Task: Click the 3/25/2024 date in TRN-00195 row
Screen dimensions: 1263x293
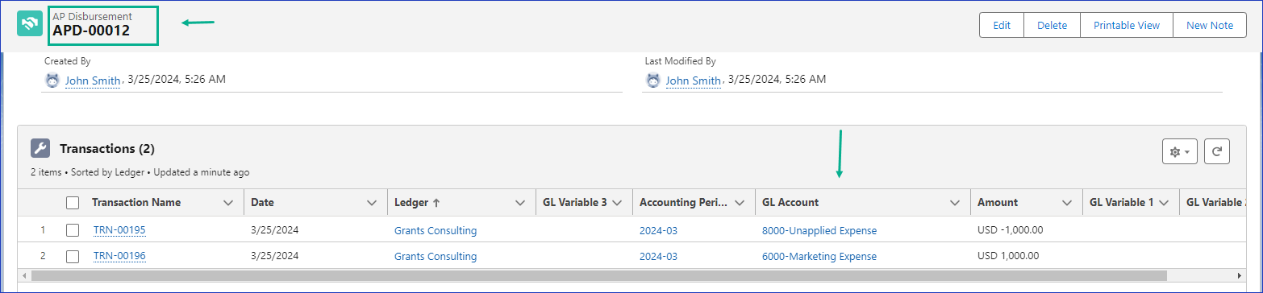Action: (274, 230)
